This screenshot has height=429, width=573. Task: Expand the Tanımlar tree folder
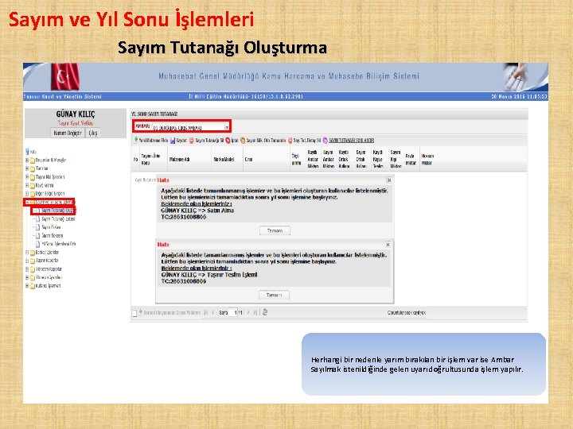point(27,168)
